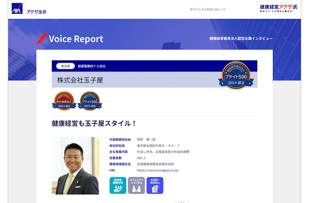Select 全国健康保険協会東京支部 text
The image size is (309, 203).
click(x=156, y=164)
